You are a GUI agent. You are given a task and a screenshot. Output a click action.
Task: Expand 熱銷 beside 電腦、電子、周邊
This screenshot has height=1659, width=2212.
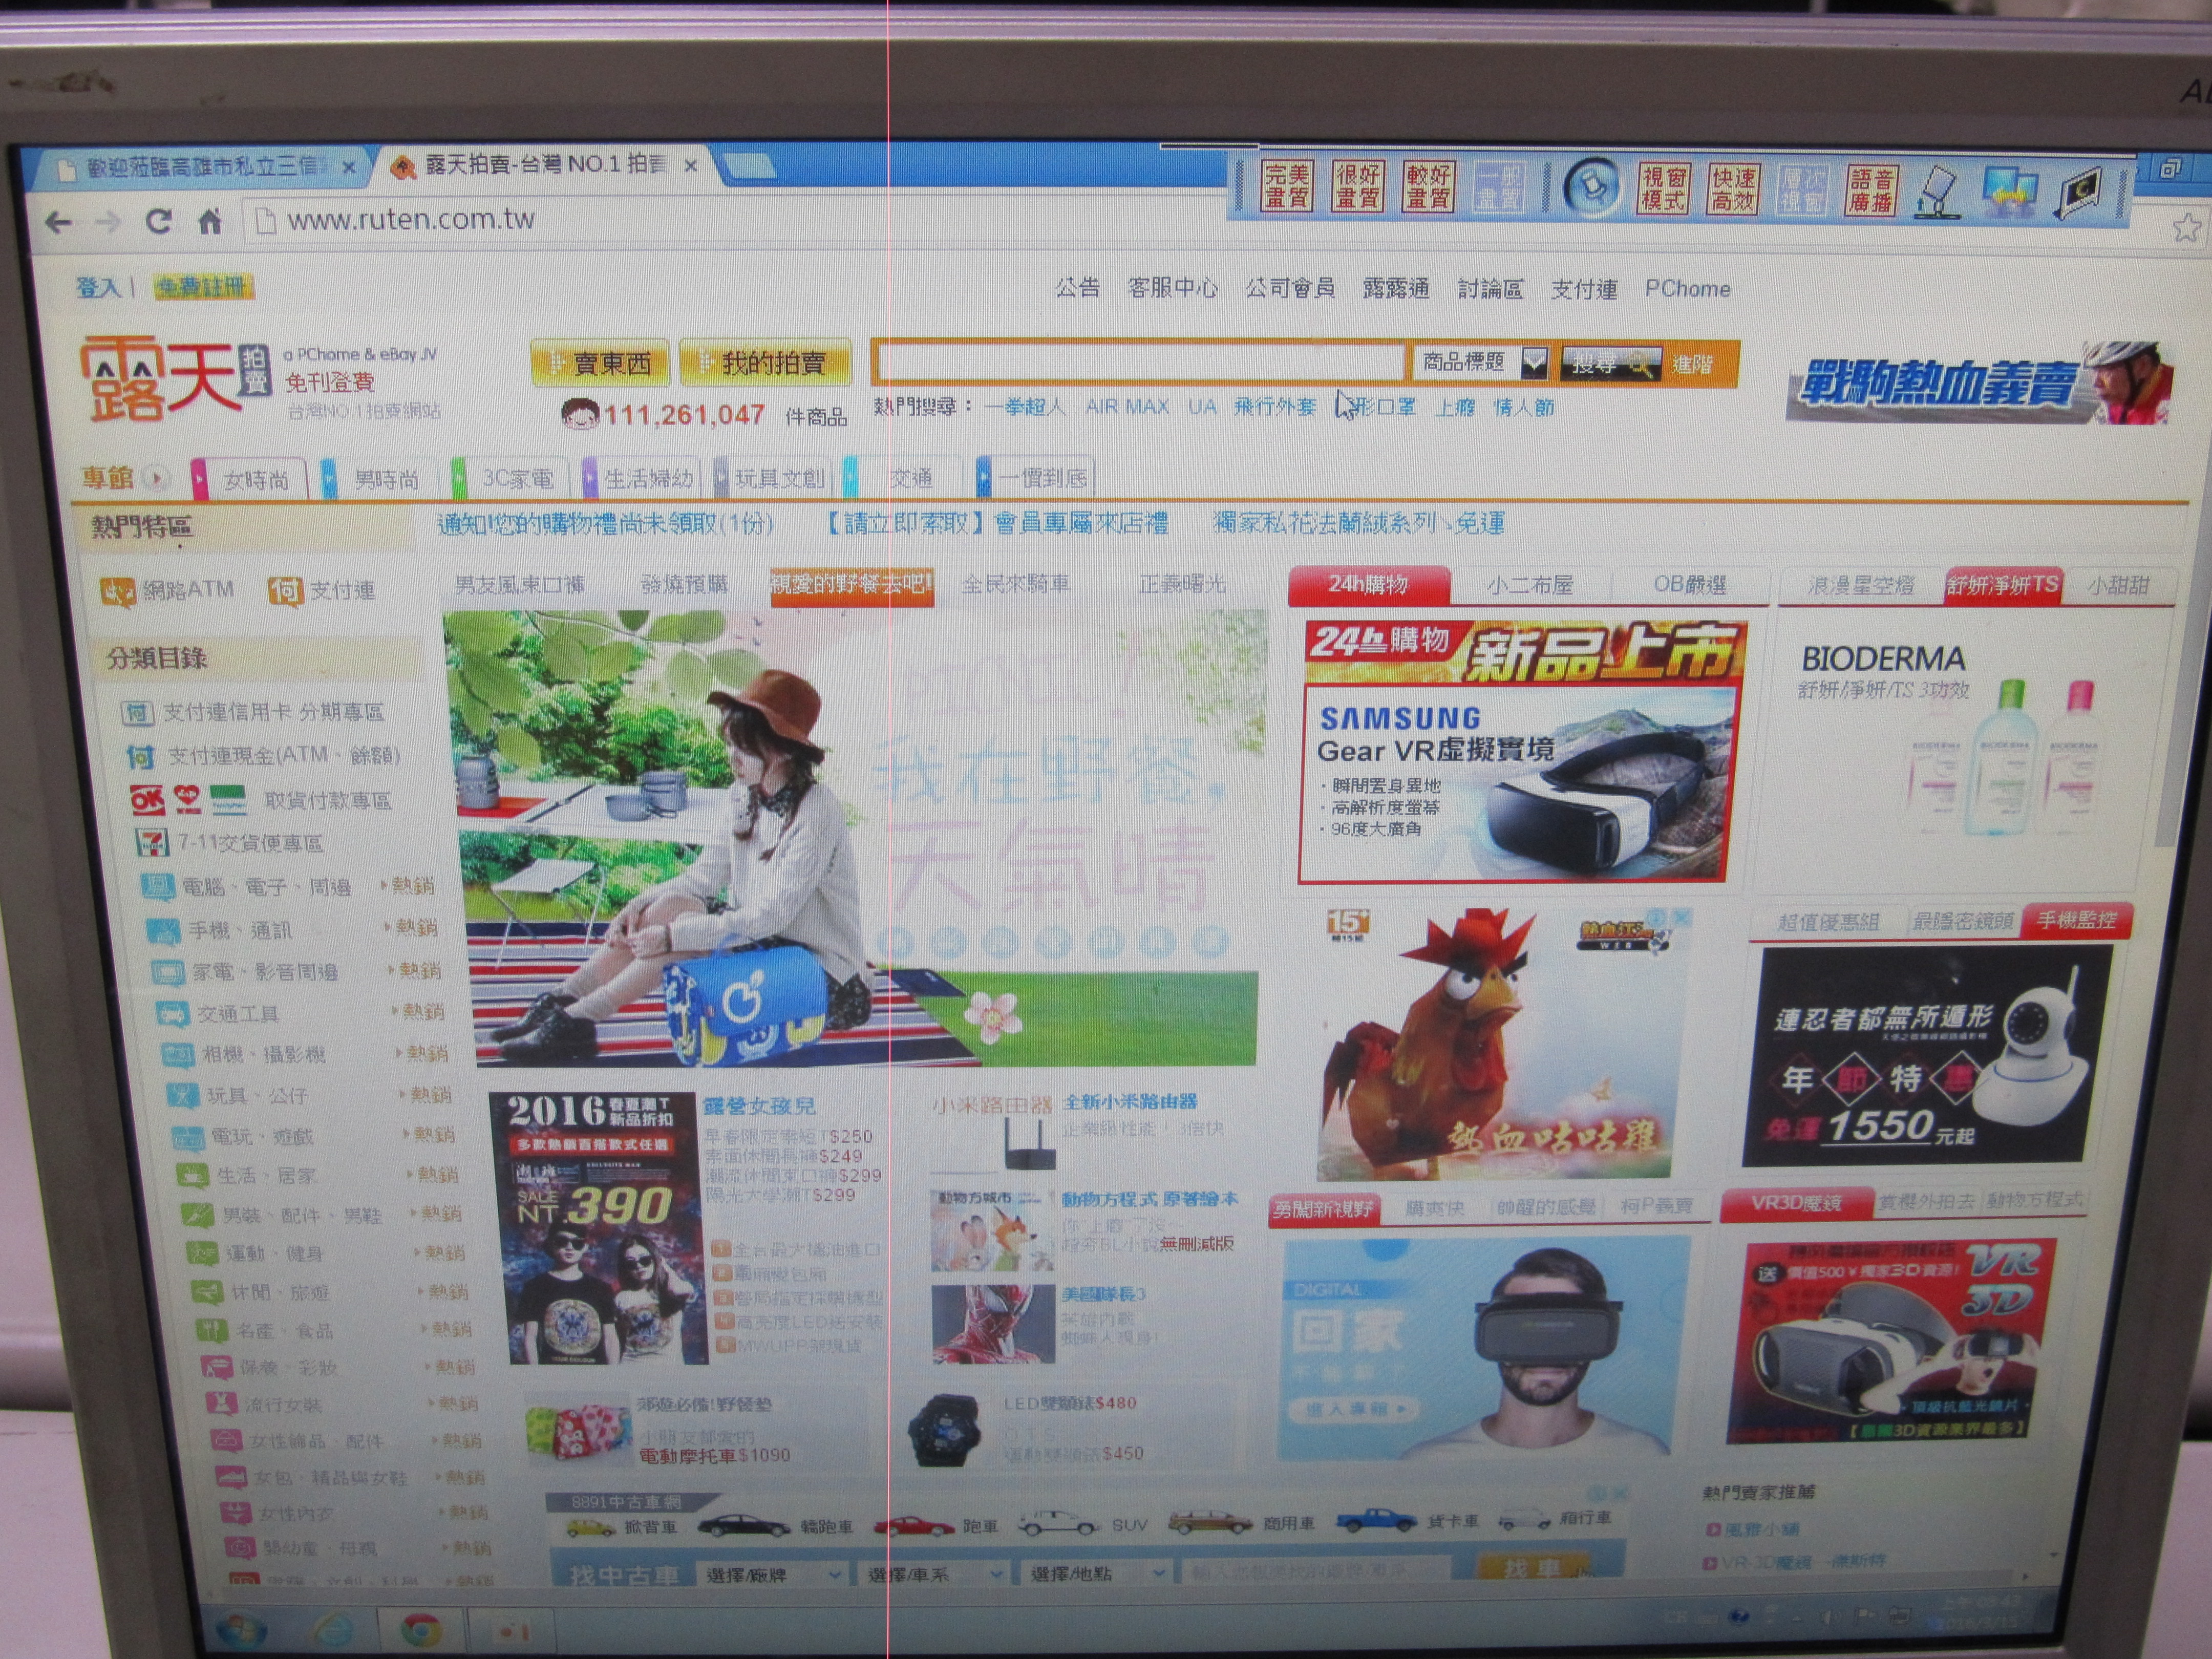pos(408,885)
